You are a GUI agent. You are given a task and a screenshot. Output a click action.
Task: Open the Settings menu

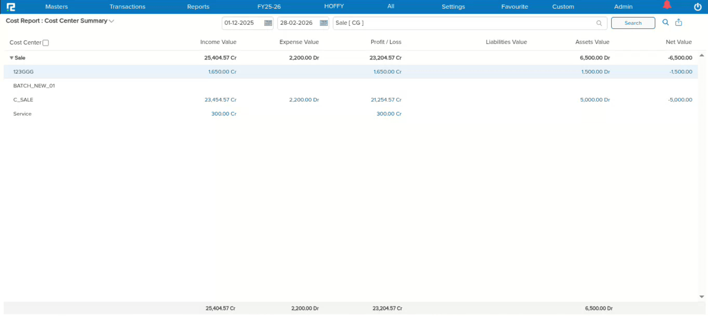pyautogui.click(x=453, y=7)
